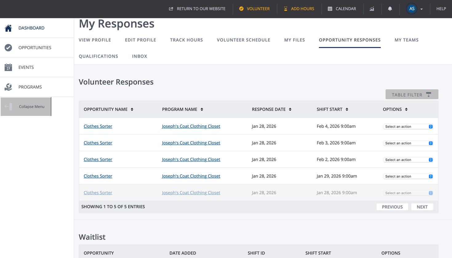The height and width of the screenshot is (258, 452).
Task: Click the Events calendar icon
Action: tap(8, 67)
